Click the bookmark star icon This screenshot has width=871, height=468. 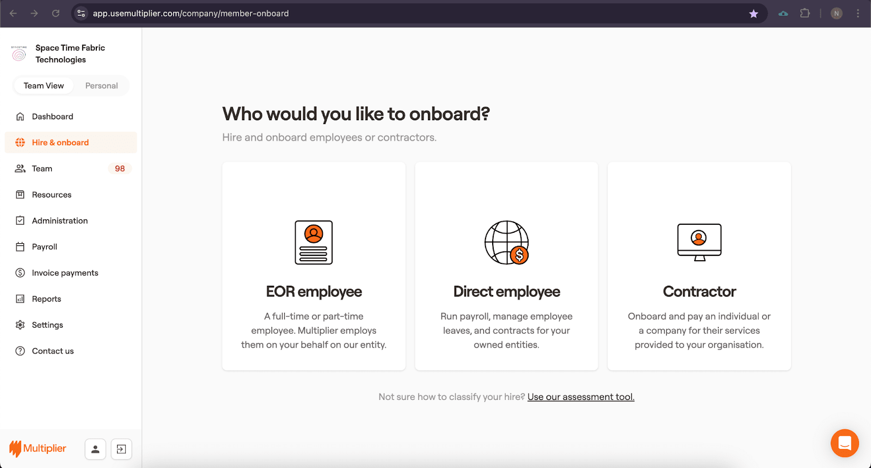(753, 14)
